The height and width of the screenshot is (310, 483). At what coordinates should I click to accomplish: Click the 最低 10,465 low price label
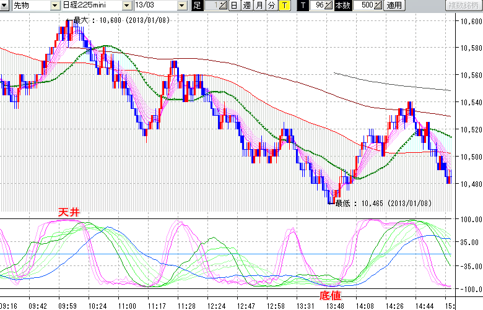point(383,202)
